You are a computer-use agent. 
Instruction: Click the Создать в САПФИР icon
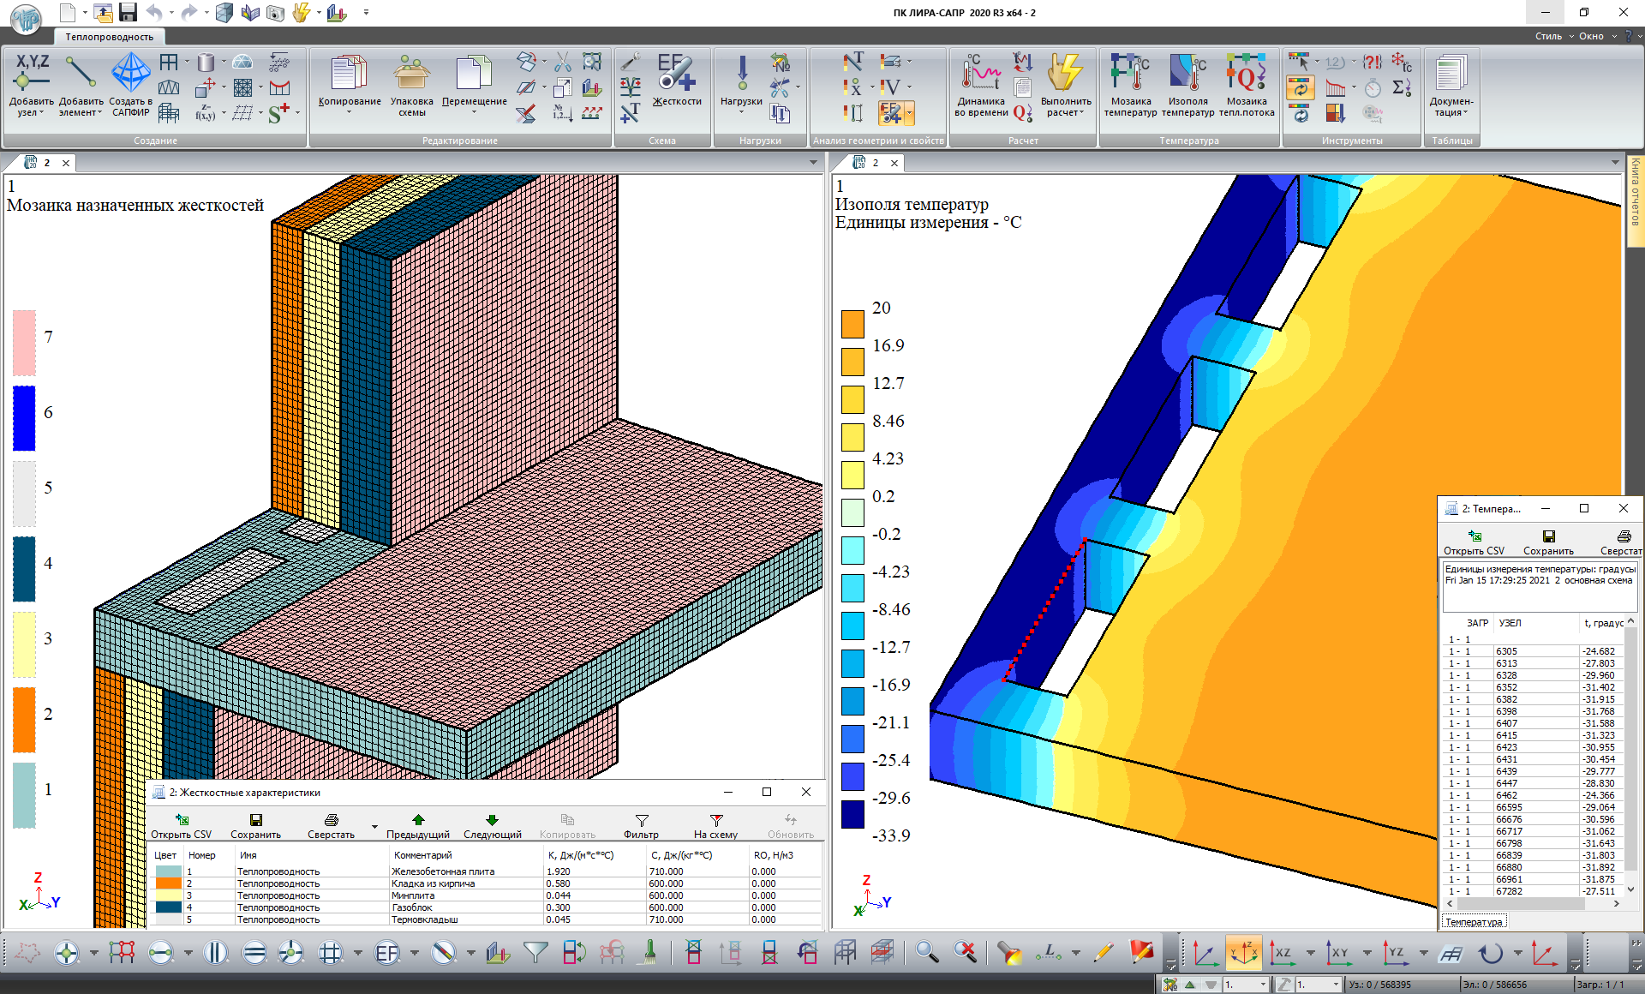(x=130, y=74)
